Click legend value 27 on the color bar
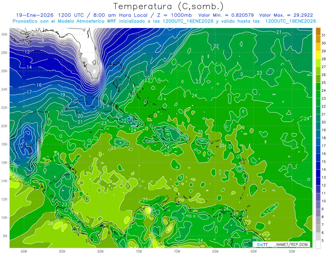The height and width of the screenshot is (255, 331). pos(324,67)
